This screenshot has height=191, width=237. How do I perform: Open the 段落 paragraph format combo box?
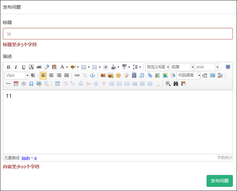point(182,67)
